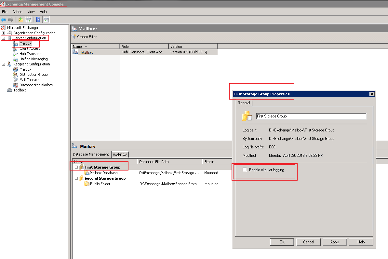Click the storage group name text field

[311, 116]
